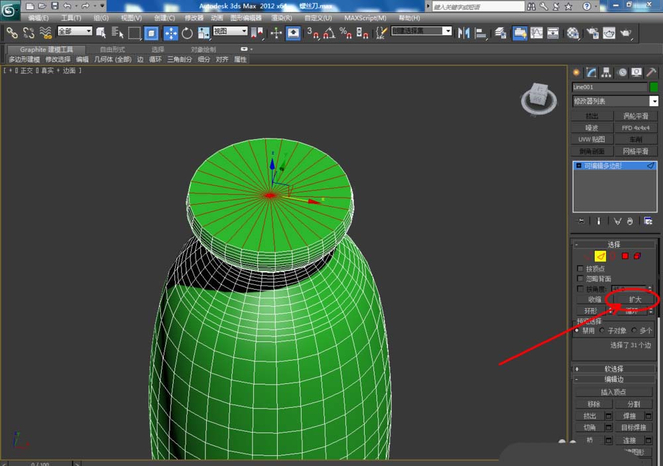663x466 pixels.
Task: Enable the 按顶点 checkbox
Action: [580, 268]
